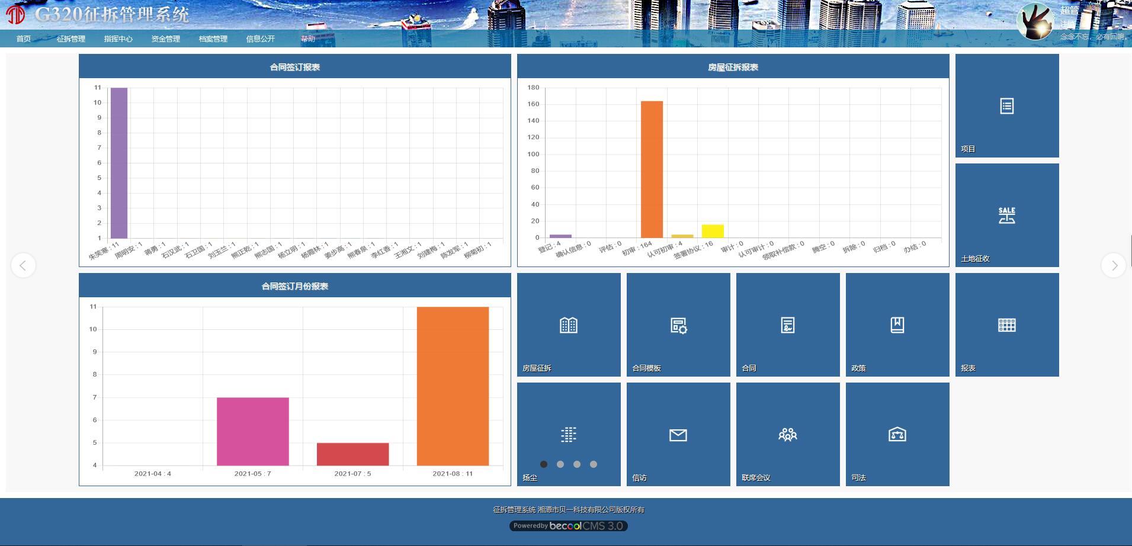This screenshot has width=1132, height=546.
Task: Open the 联席会议 group icon tile
Action: (787, 435)
